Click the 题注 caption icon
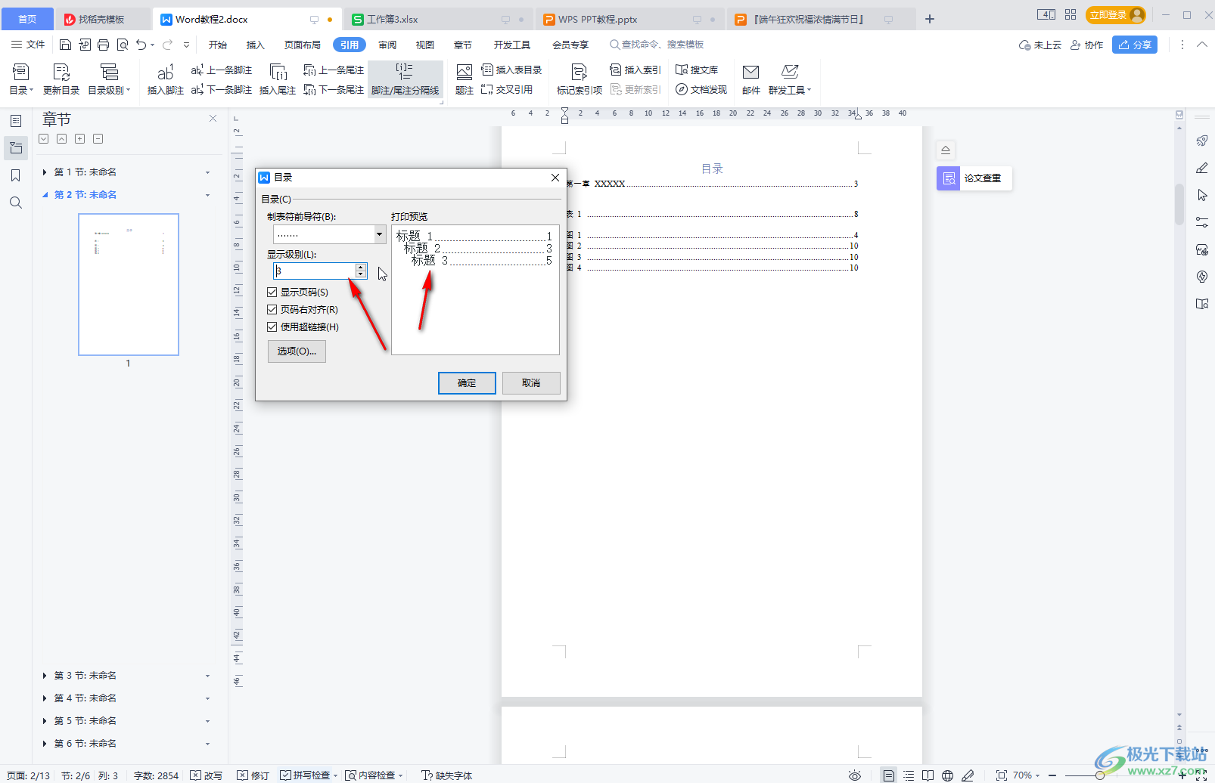The image size is (1215, 783). pos(465,79)
